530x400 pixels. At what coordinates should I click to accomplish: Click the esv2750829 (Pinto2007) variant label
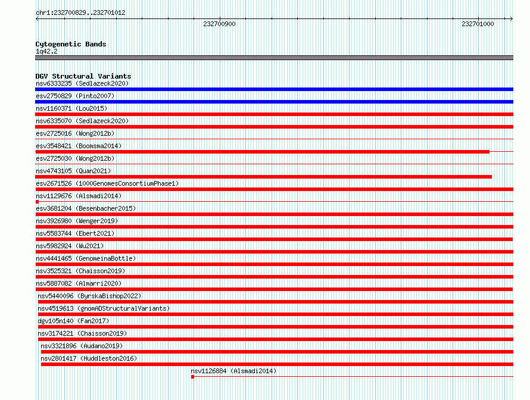(75, 96)
